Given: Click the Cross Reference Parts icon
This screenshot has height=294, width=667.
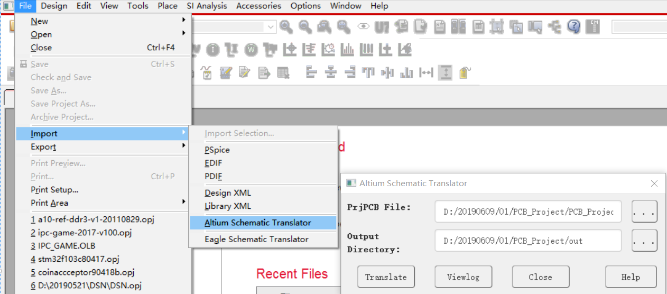Looking at the screenshot, I should point(458,26).
